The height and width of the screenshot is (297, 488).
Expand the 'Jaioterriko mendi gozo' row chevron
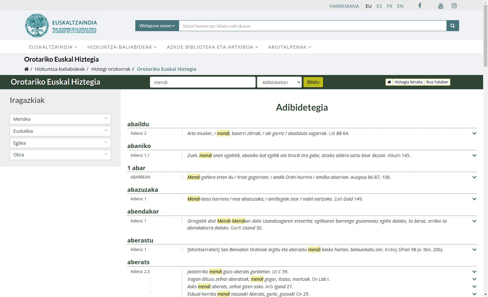(x=474, y=272)
